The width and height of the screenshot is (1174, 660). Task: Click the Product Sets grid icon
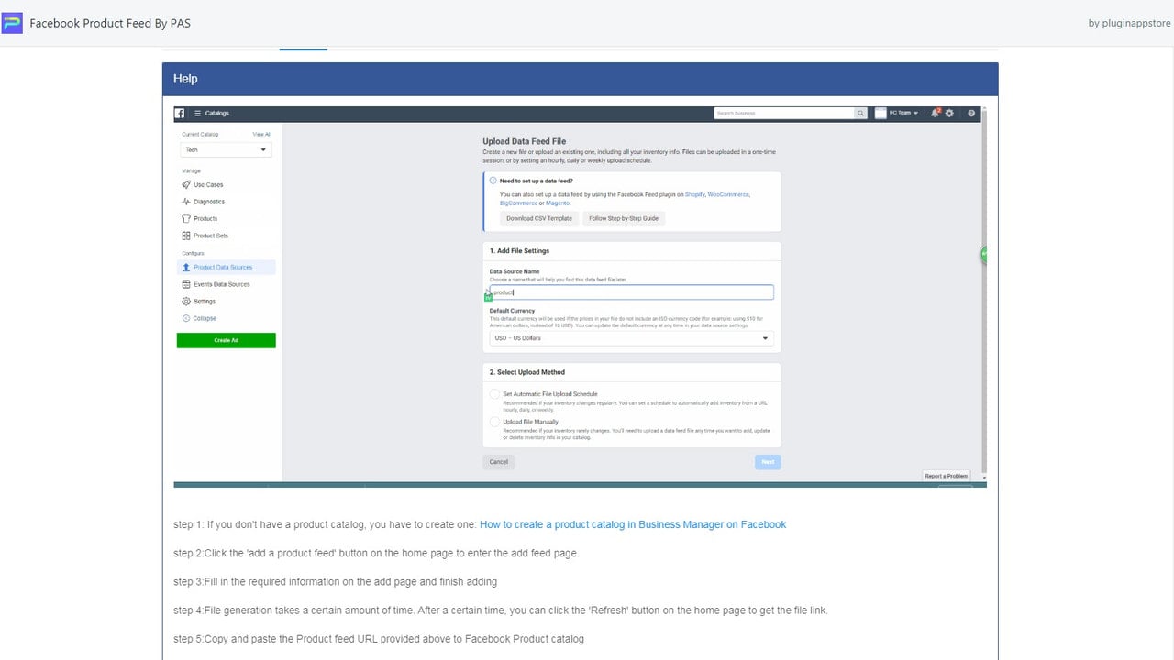tap(186, 236)
